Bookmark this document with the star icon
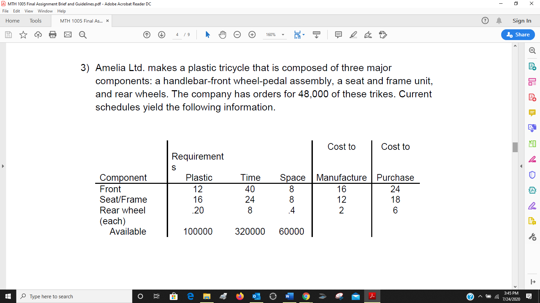The height and width of the screenshot is (303, 540). point(23,35)
